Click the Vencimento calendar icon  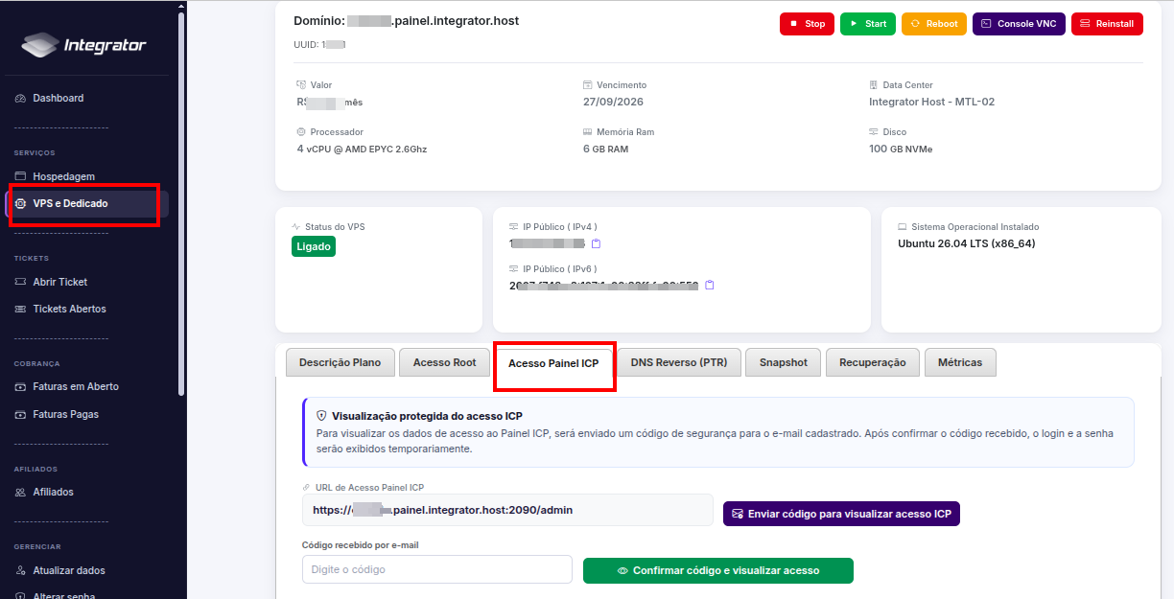pyautogui.click(x=588, y=85)
